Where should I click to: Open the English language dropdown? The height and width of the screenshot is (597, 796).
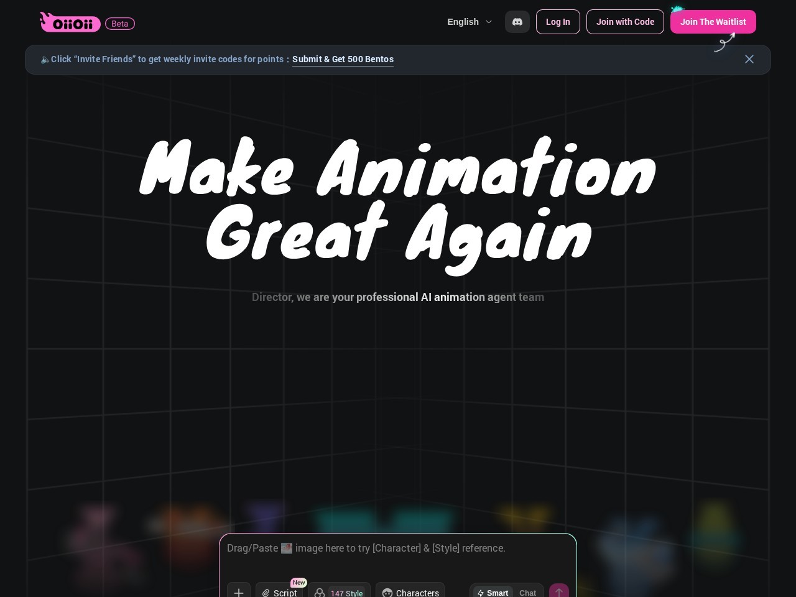click(x=463, y=22)
